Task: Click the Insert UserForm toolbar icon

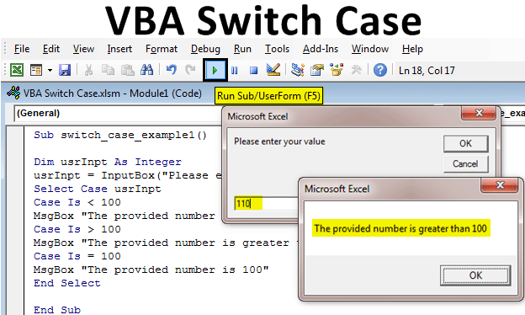Action: tap(36, 70)
